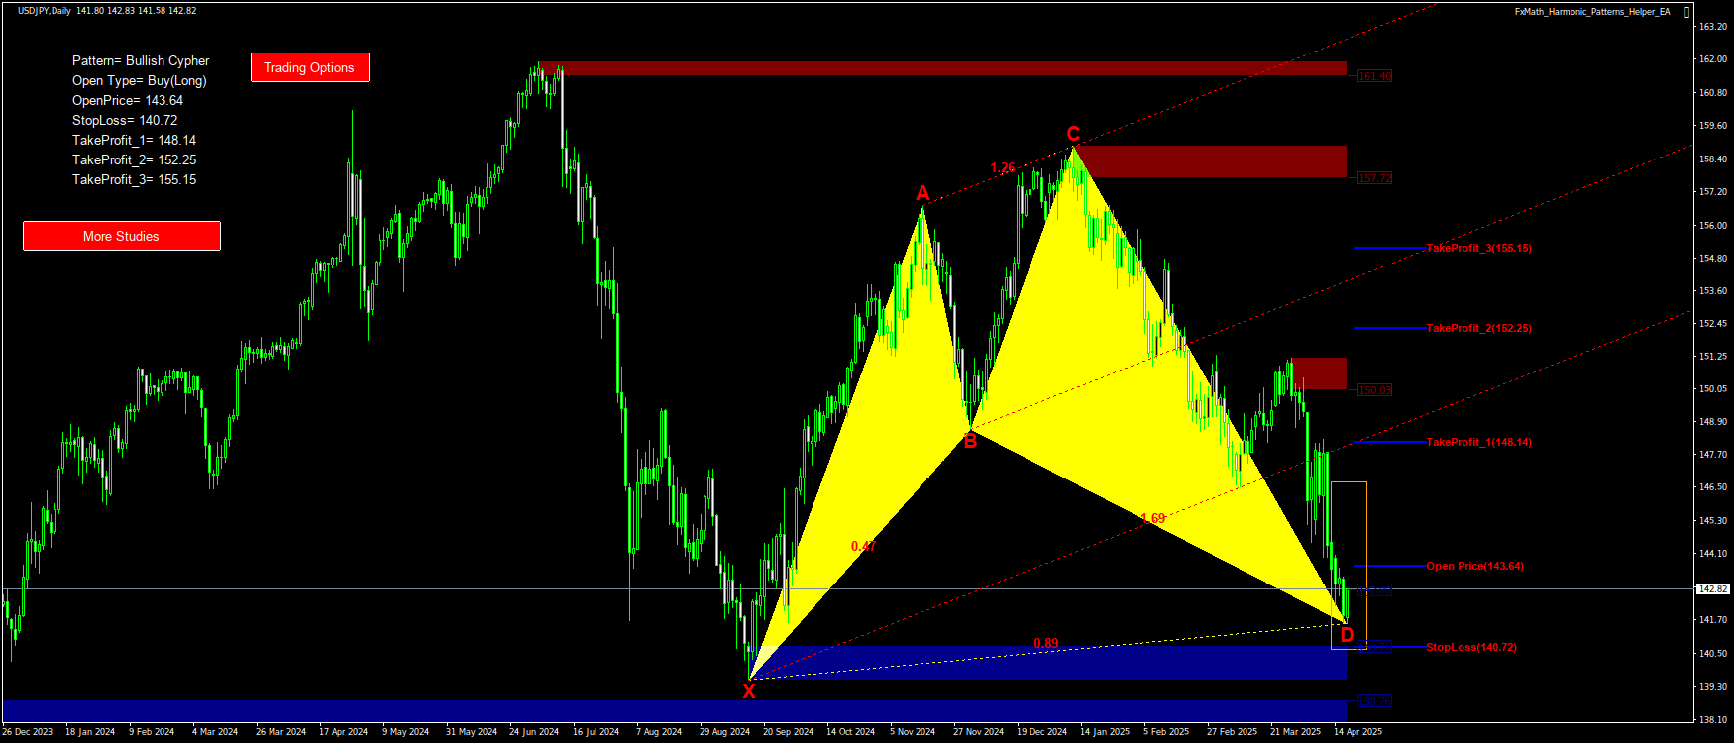Click the TakeProfit_1(148.14) level label
The width and height of the screenshot is (1734, 743).
pyautogui.click(x=1478, y=442)
